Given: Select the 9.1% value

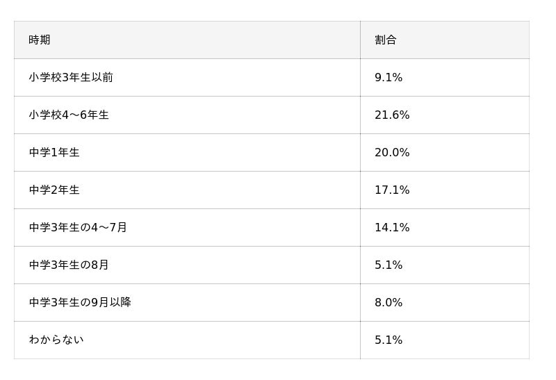Looking at the screenshot, I should 389,77.
